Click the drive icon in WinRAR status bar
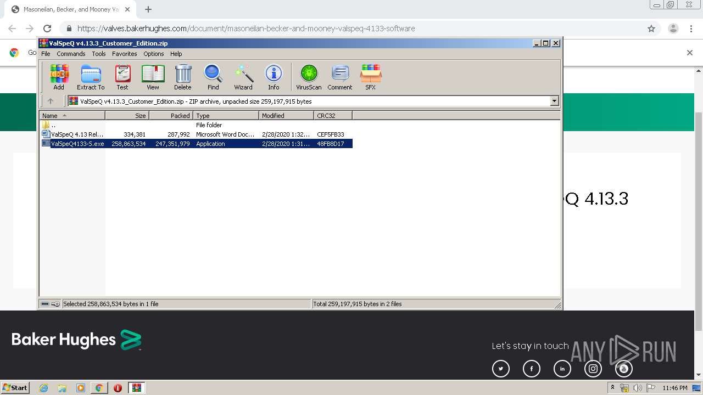Viewport: 703px width, 395px height. point(45,304)
